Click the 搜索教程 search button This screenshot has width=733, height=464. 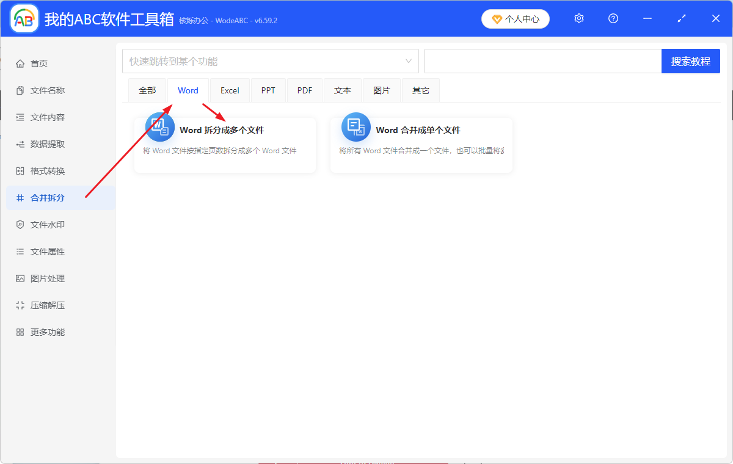690,60
